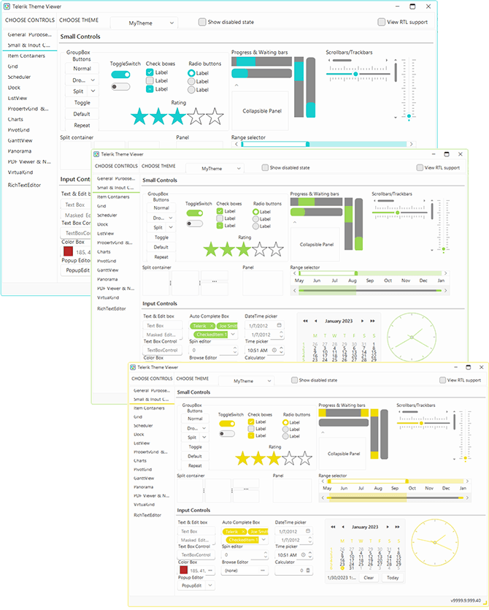This screenshot has width=489, height=610.
Task: Go to next month in green window calendar
Action: point(362,321)
